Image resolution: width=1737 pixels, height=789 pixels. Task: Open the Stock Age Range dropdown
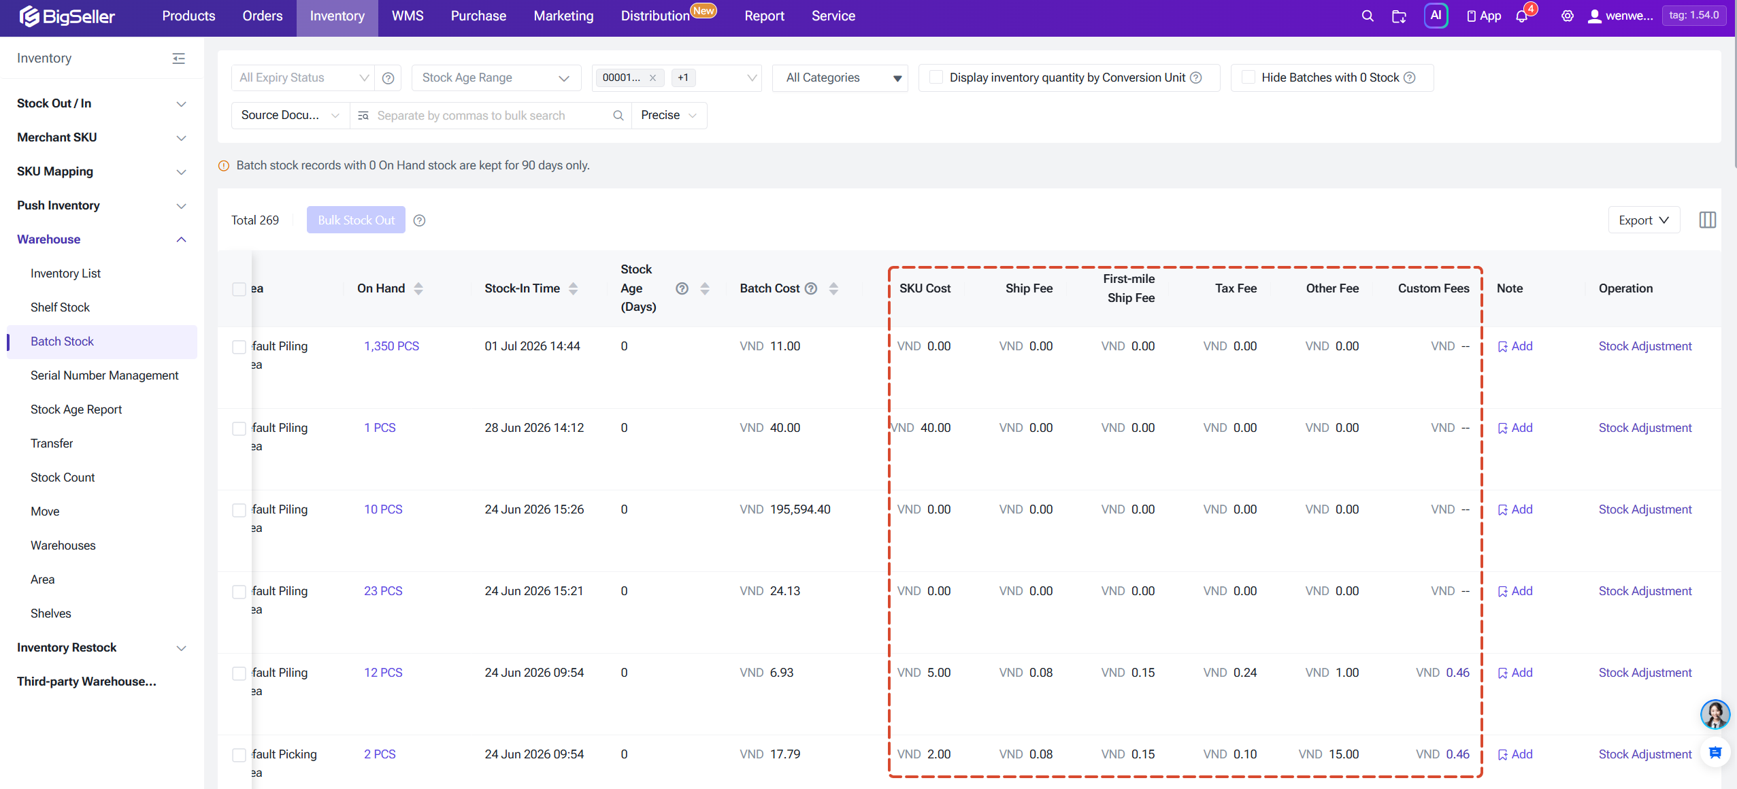coord(496,78)
